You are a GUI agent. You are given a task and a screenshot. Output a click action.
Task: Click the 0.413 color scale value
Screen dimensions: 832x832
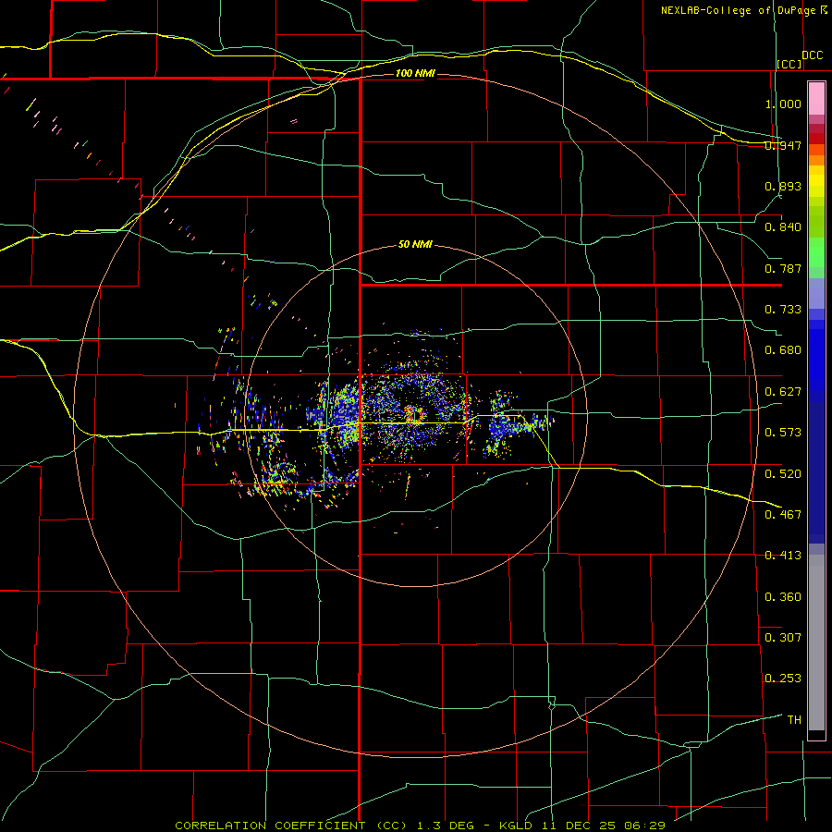783,556
